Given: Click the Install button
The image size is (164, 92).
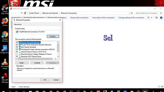Looking at the screenshot, I should (22, 63).
